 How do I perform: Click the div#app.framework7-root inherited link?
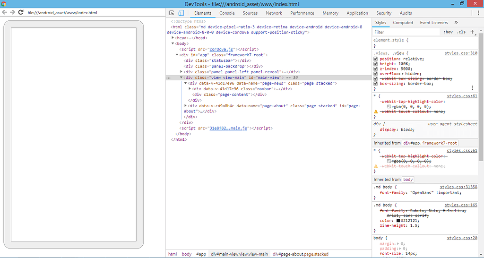point(430,143)
